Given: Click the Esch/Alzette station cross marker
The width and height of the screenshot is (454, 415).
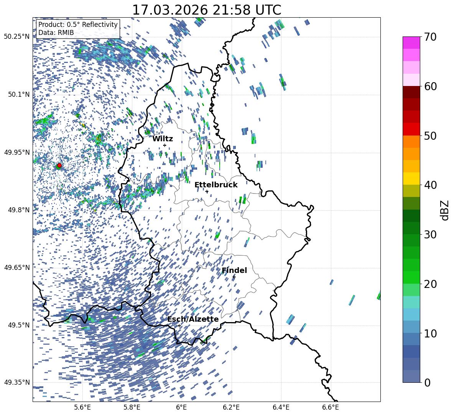Looking at the screenshot, I should [179, 326].
